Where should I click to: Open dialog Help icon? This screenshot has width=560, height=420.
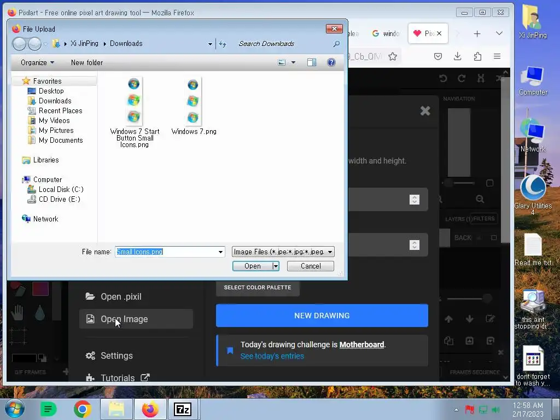[331, 62]
